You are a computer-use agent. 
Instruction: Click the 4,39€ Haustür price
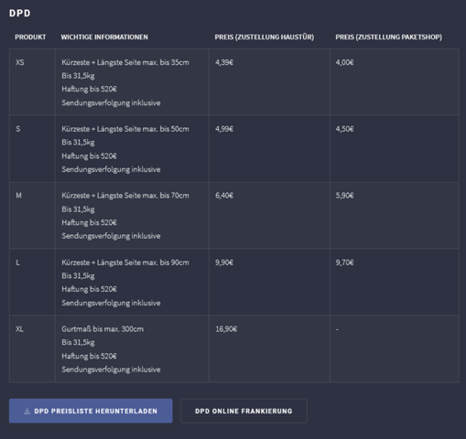coord(224,62)
